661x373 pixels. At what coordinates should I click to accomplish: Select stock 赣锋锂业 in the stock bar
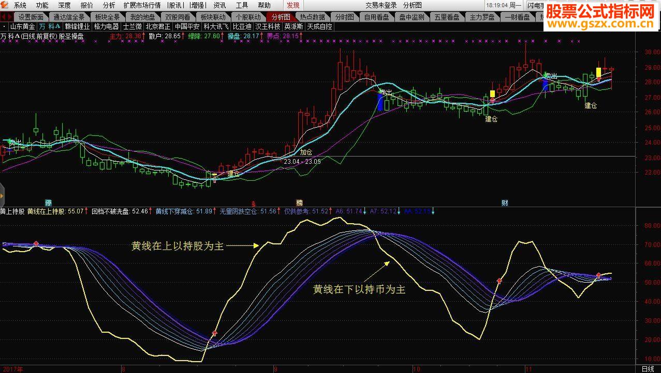(x=77, y=26)
